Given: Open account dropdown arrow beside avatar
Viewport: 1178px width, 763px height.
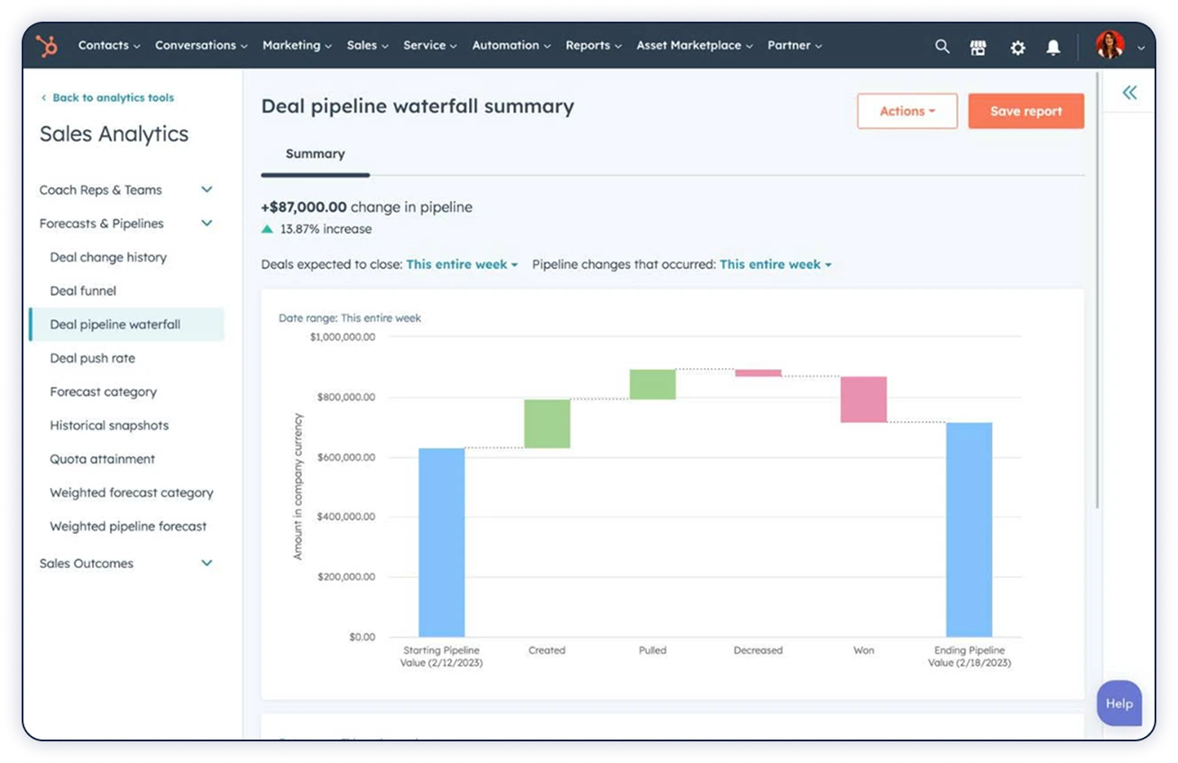Looking at the screenshot, I should pos(1141,48).
